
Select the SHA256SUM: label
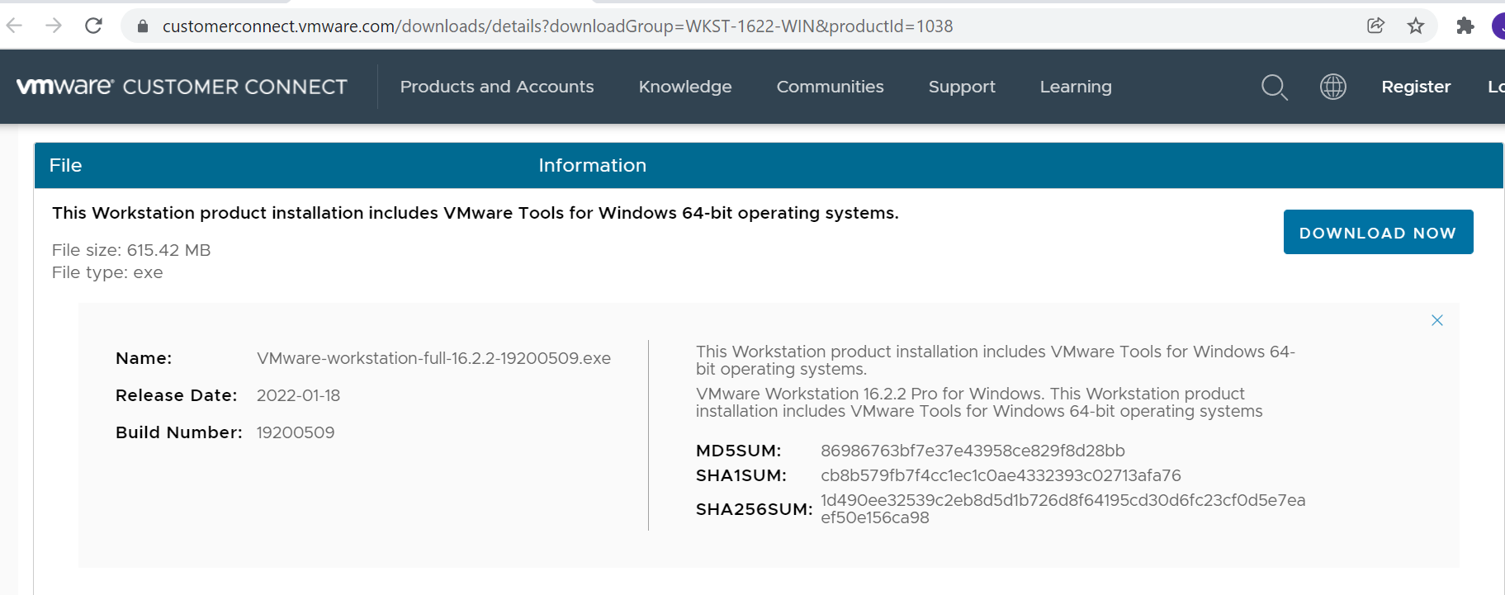coord(755,509)
